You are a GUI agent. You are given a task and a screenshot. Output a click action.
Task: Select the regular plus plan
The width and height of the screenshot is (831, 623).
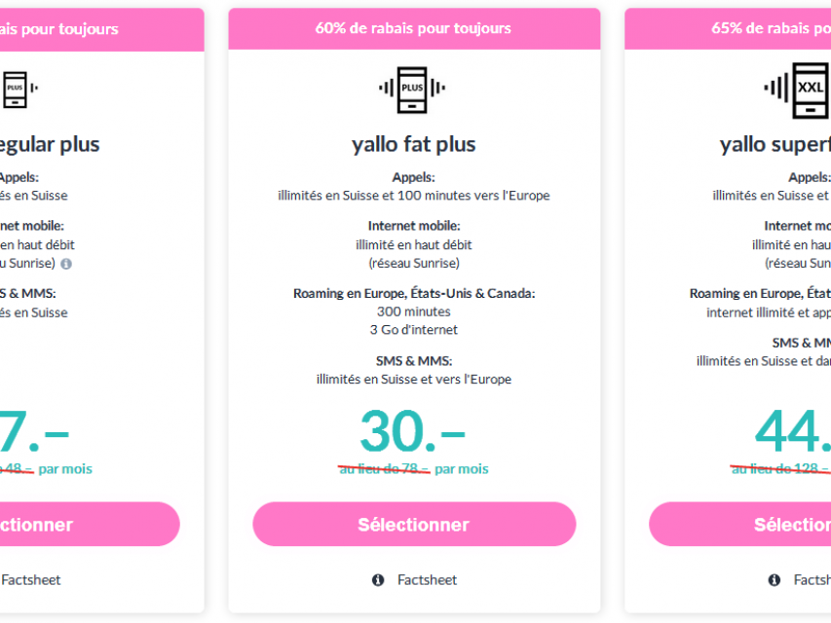click(90, 524)
